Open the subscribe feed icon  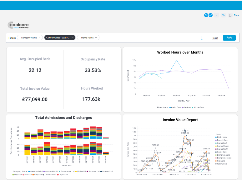(x=223, y=15)
